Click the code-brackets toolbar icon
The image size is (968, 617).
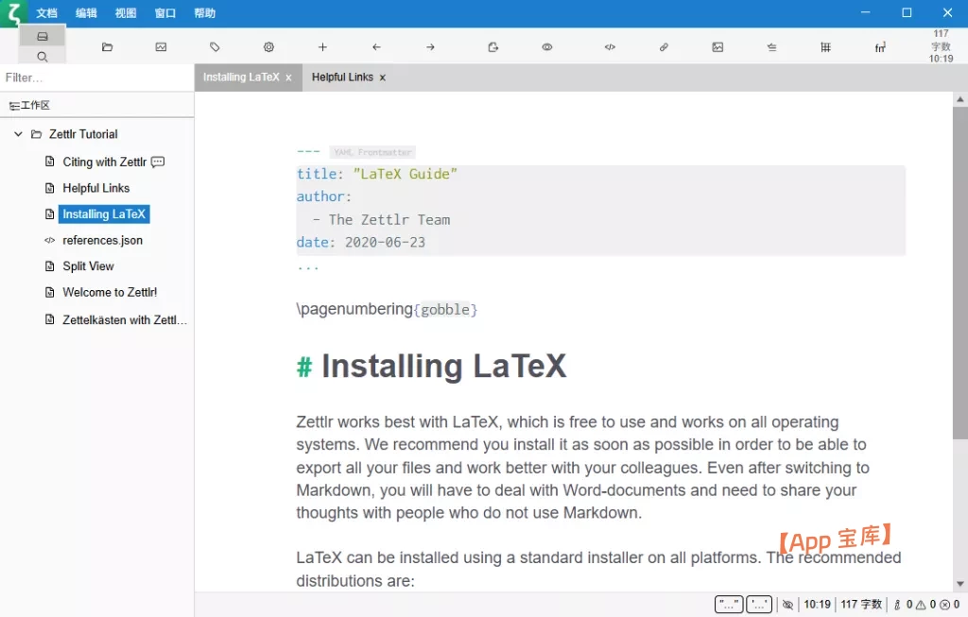pyautogui.click(x=610, y=47)
